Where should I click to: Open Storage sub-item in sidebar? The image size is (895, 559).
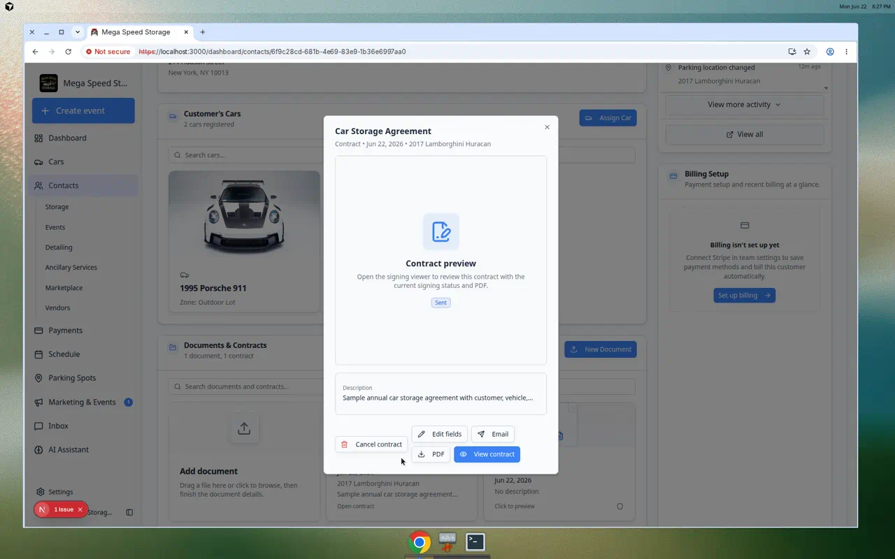coord(57,207)
